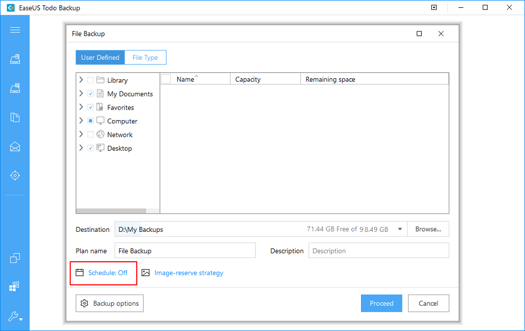Viewport: 525px width, 331px height.
Task: Tick the select-all checkbox in list header
Action: (x=166, y=79)
